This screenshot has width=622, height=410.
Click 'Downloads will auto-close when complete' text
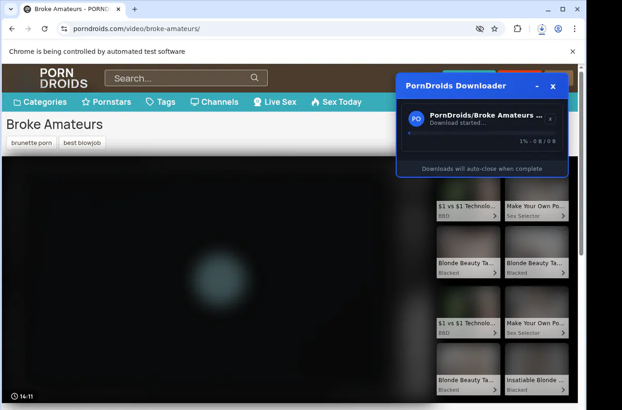click(482, 169)
